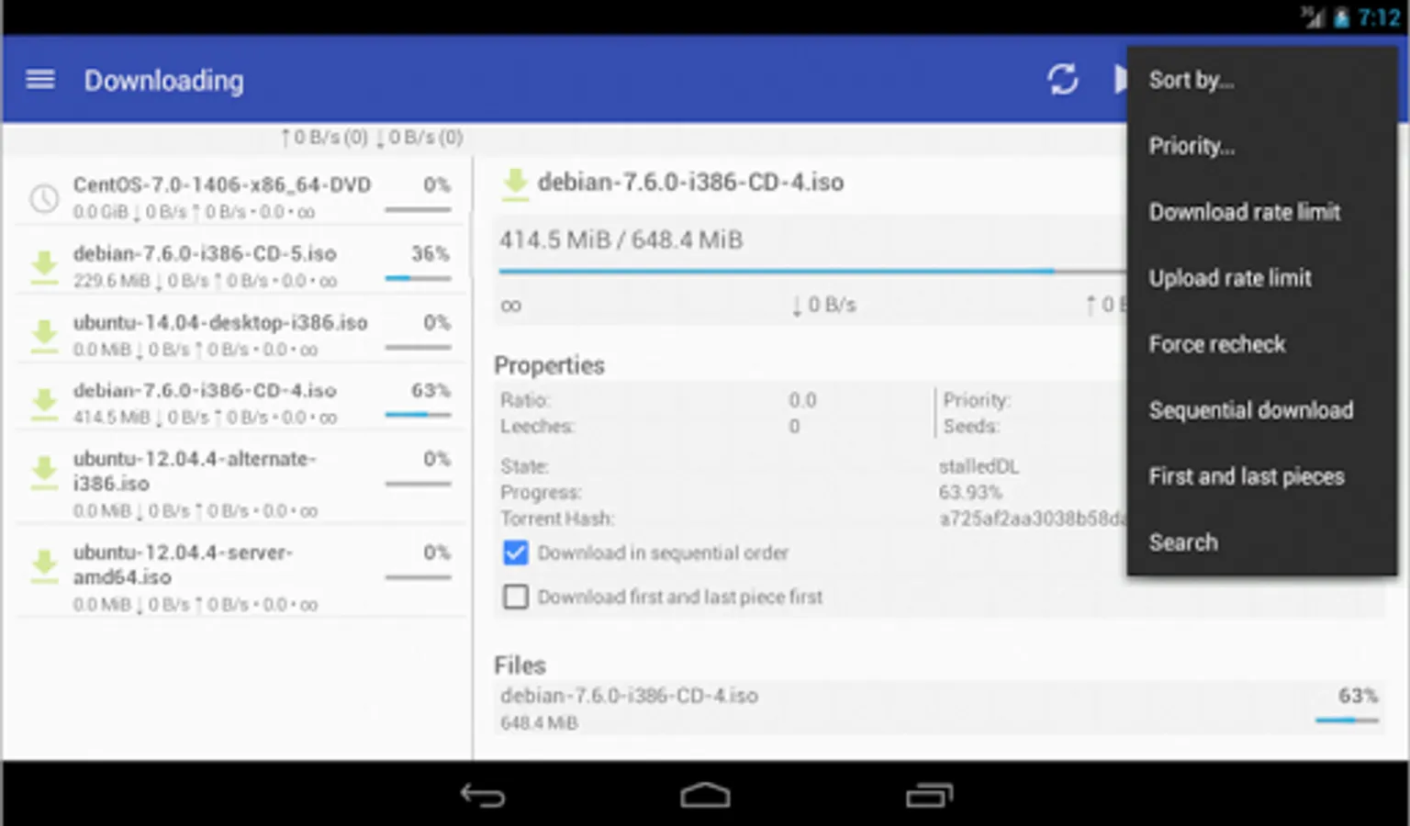The height and width of the screenshot is (826, 1410).
Task: Tap download arrow icon for ubuntu-14.04-desktop-i386.iso
Action: pyautogui.click(x=44, y=336)
